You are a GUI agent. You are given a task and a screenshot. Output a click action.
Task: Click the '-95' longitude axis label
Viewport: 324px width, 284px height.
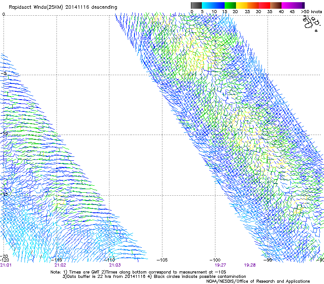pyautogui.click(x=268, y=260)
